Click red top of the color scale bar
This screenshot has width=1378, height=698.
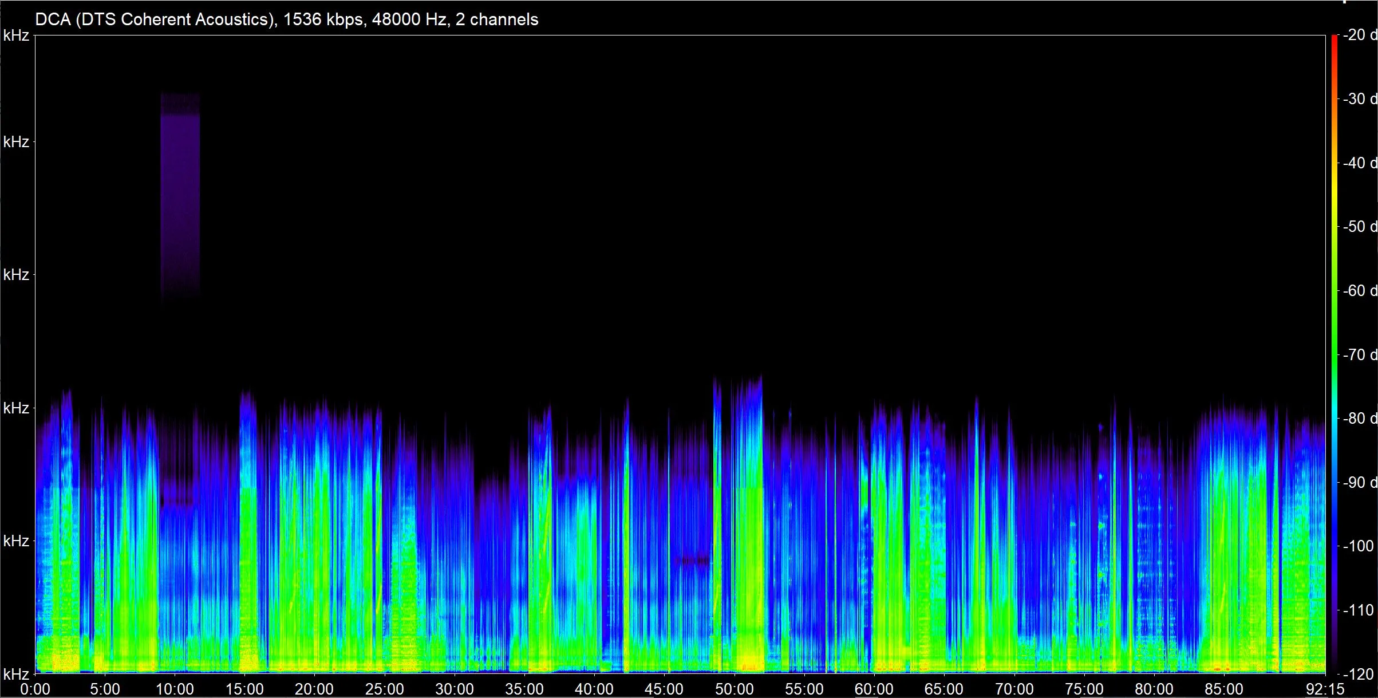click(1334, 40)
